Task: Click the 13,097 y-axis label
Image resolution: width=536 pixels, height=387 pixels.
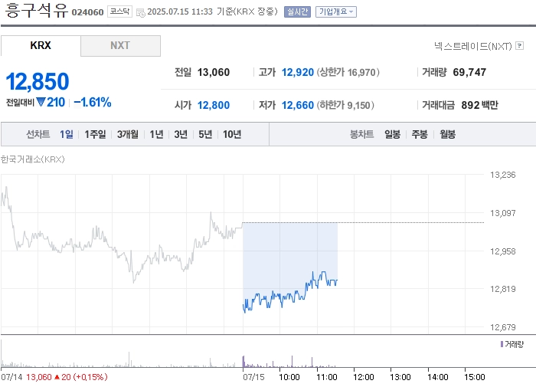Action: coord(502,213)
